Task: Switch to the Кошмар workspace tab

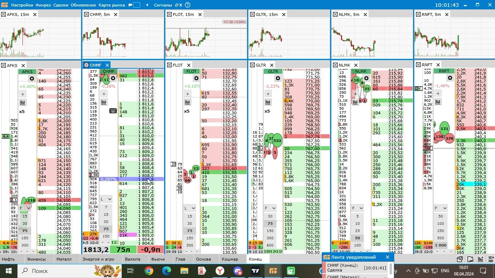Action: (230, 259)
